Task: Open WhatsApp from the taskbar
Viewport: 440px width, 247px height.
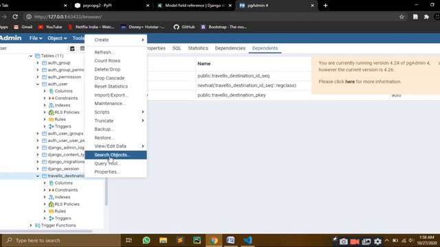Action: click(x=146, y=240)
